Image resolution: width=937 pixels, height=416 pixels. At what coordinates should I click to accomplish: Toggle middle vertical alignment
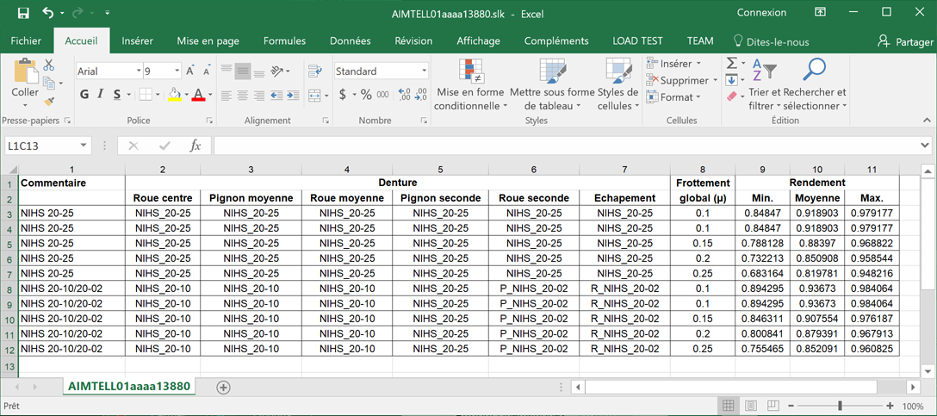coord(243,71)
